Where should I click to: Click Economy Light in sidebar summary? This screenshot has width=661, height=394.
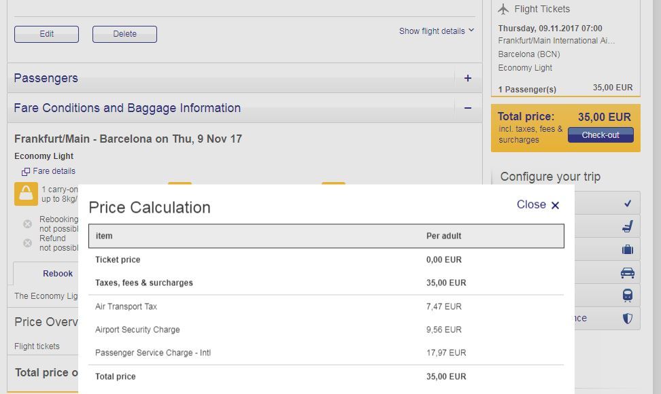click(525, 68)
